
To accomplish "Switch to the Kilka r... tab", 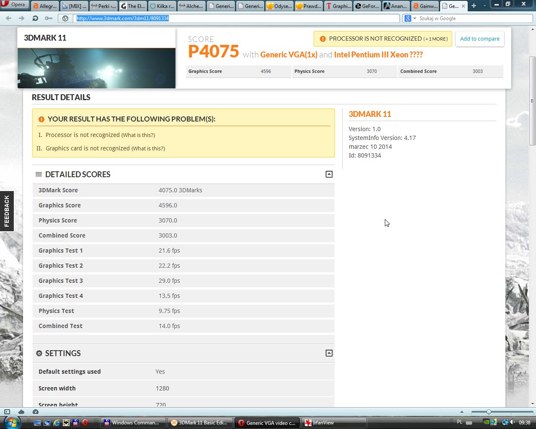I will point(162,6).
